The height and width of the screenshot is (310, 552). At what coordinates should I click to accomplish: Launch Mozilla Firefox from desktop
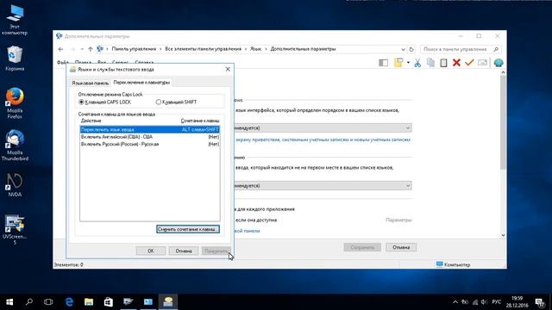[15, 103]
